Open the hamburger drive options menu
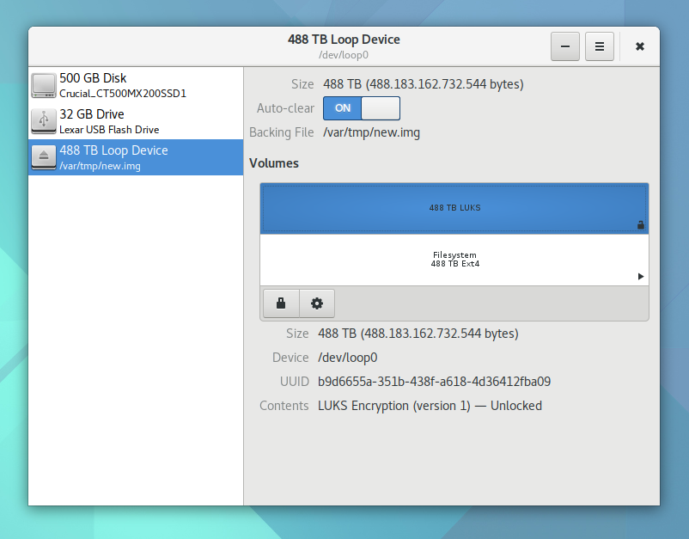 point(600,46)
